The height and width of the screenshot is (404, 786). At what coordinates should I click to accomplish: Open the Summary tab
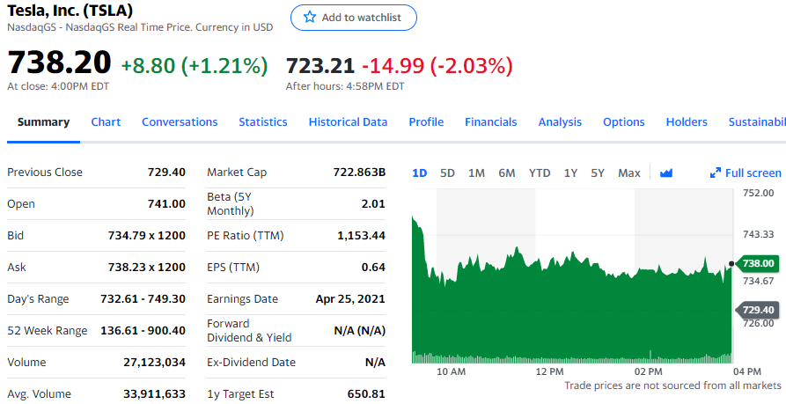click(x=44, y=121)
